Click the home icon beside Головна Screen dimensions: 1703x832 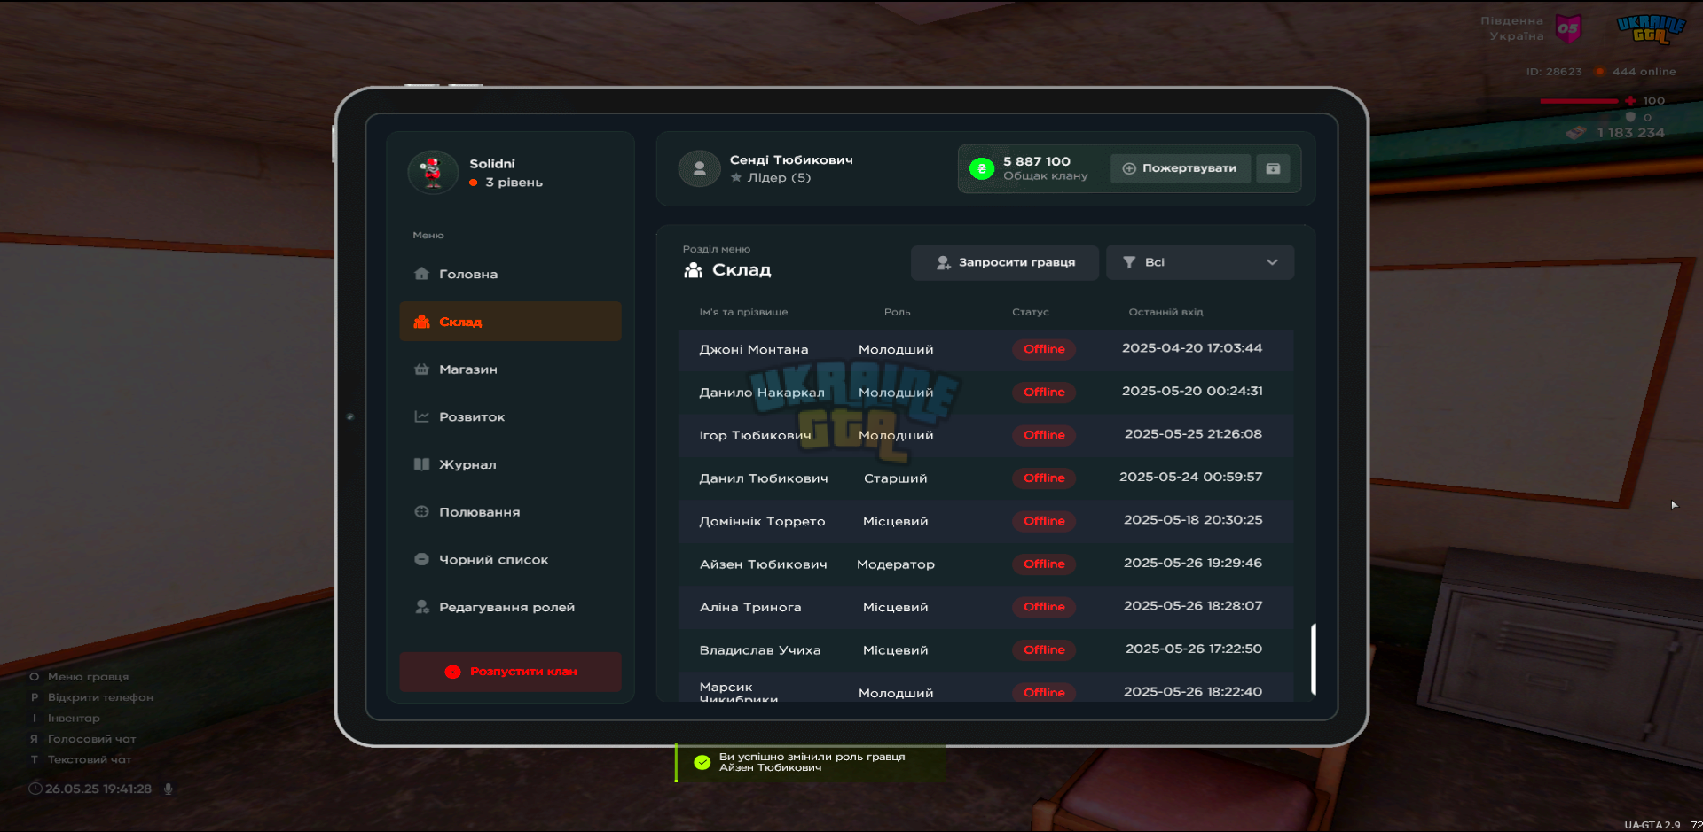422,273
